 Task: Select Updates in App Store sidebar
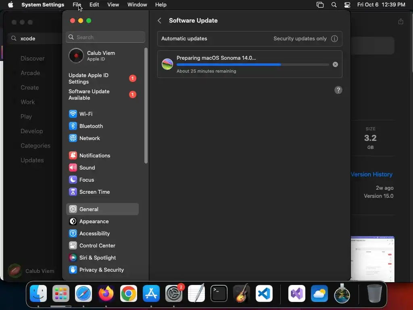[32, 160]
